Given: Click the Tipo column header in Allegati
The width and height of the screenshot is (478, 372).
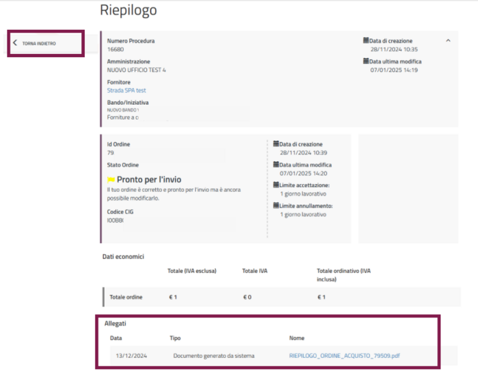Looking at the screenshot, I should tap(175, 339).
